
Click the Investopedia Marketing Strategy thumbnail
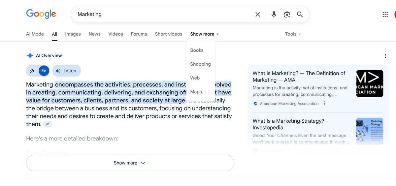370,131
